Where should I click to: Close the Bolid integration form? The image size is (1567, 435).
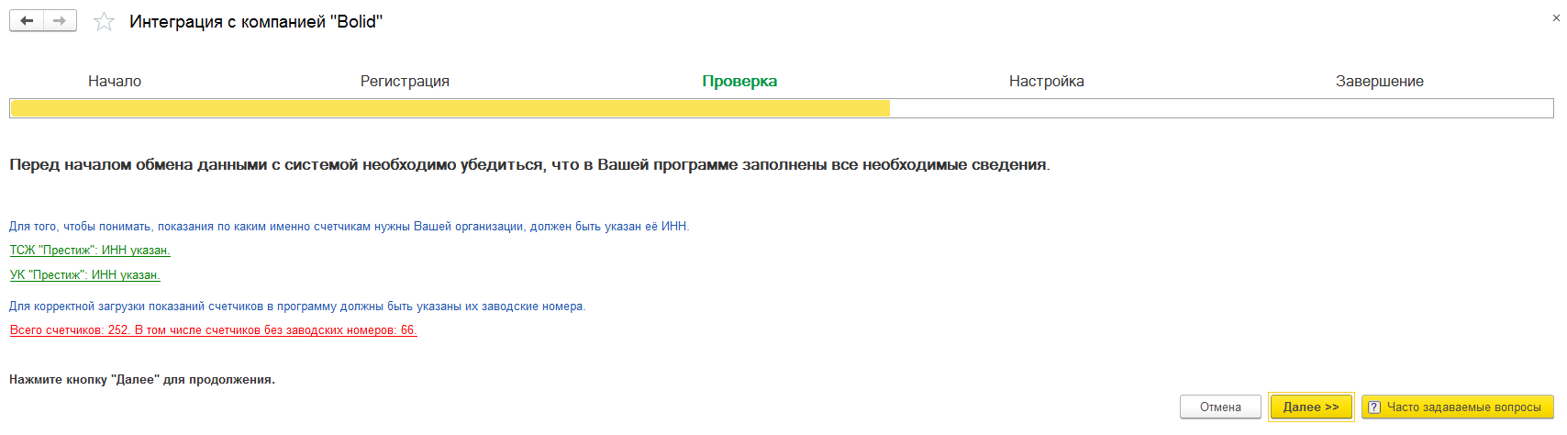tap(1556, 18)
